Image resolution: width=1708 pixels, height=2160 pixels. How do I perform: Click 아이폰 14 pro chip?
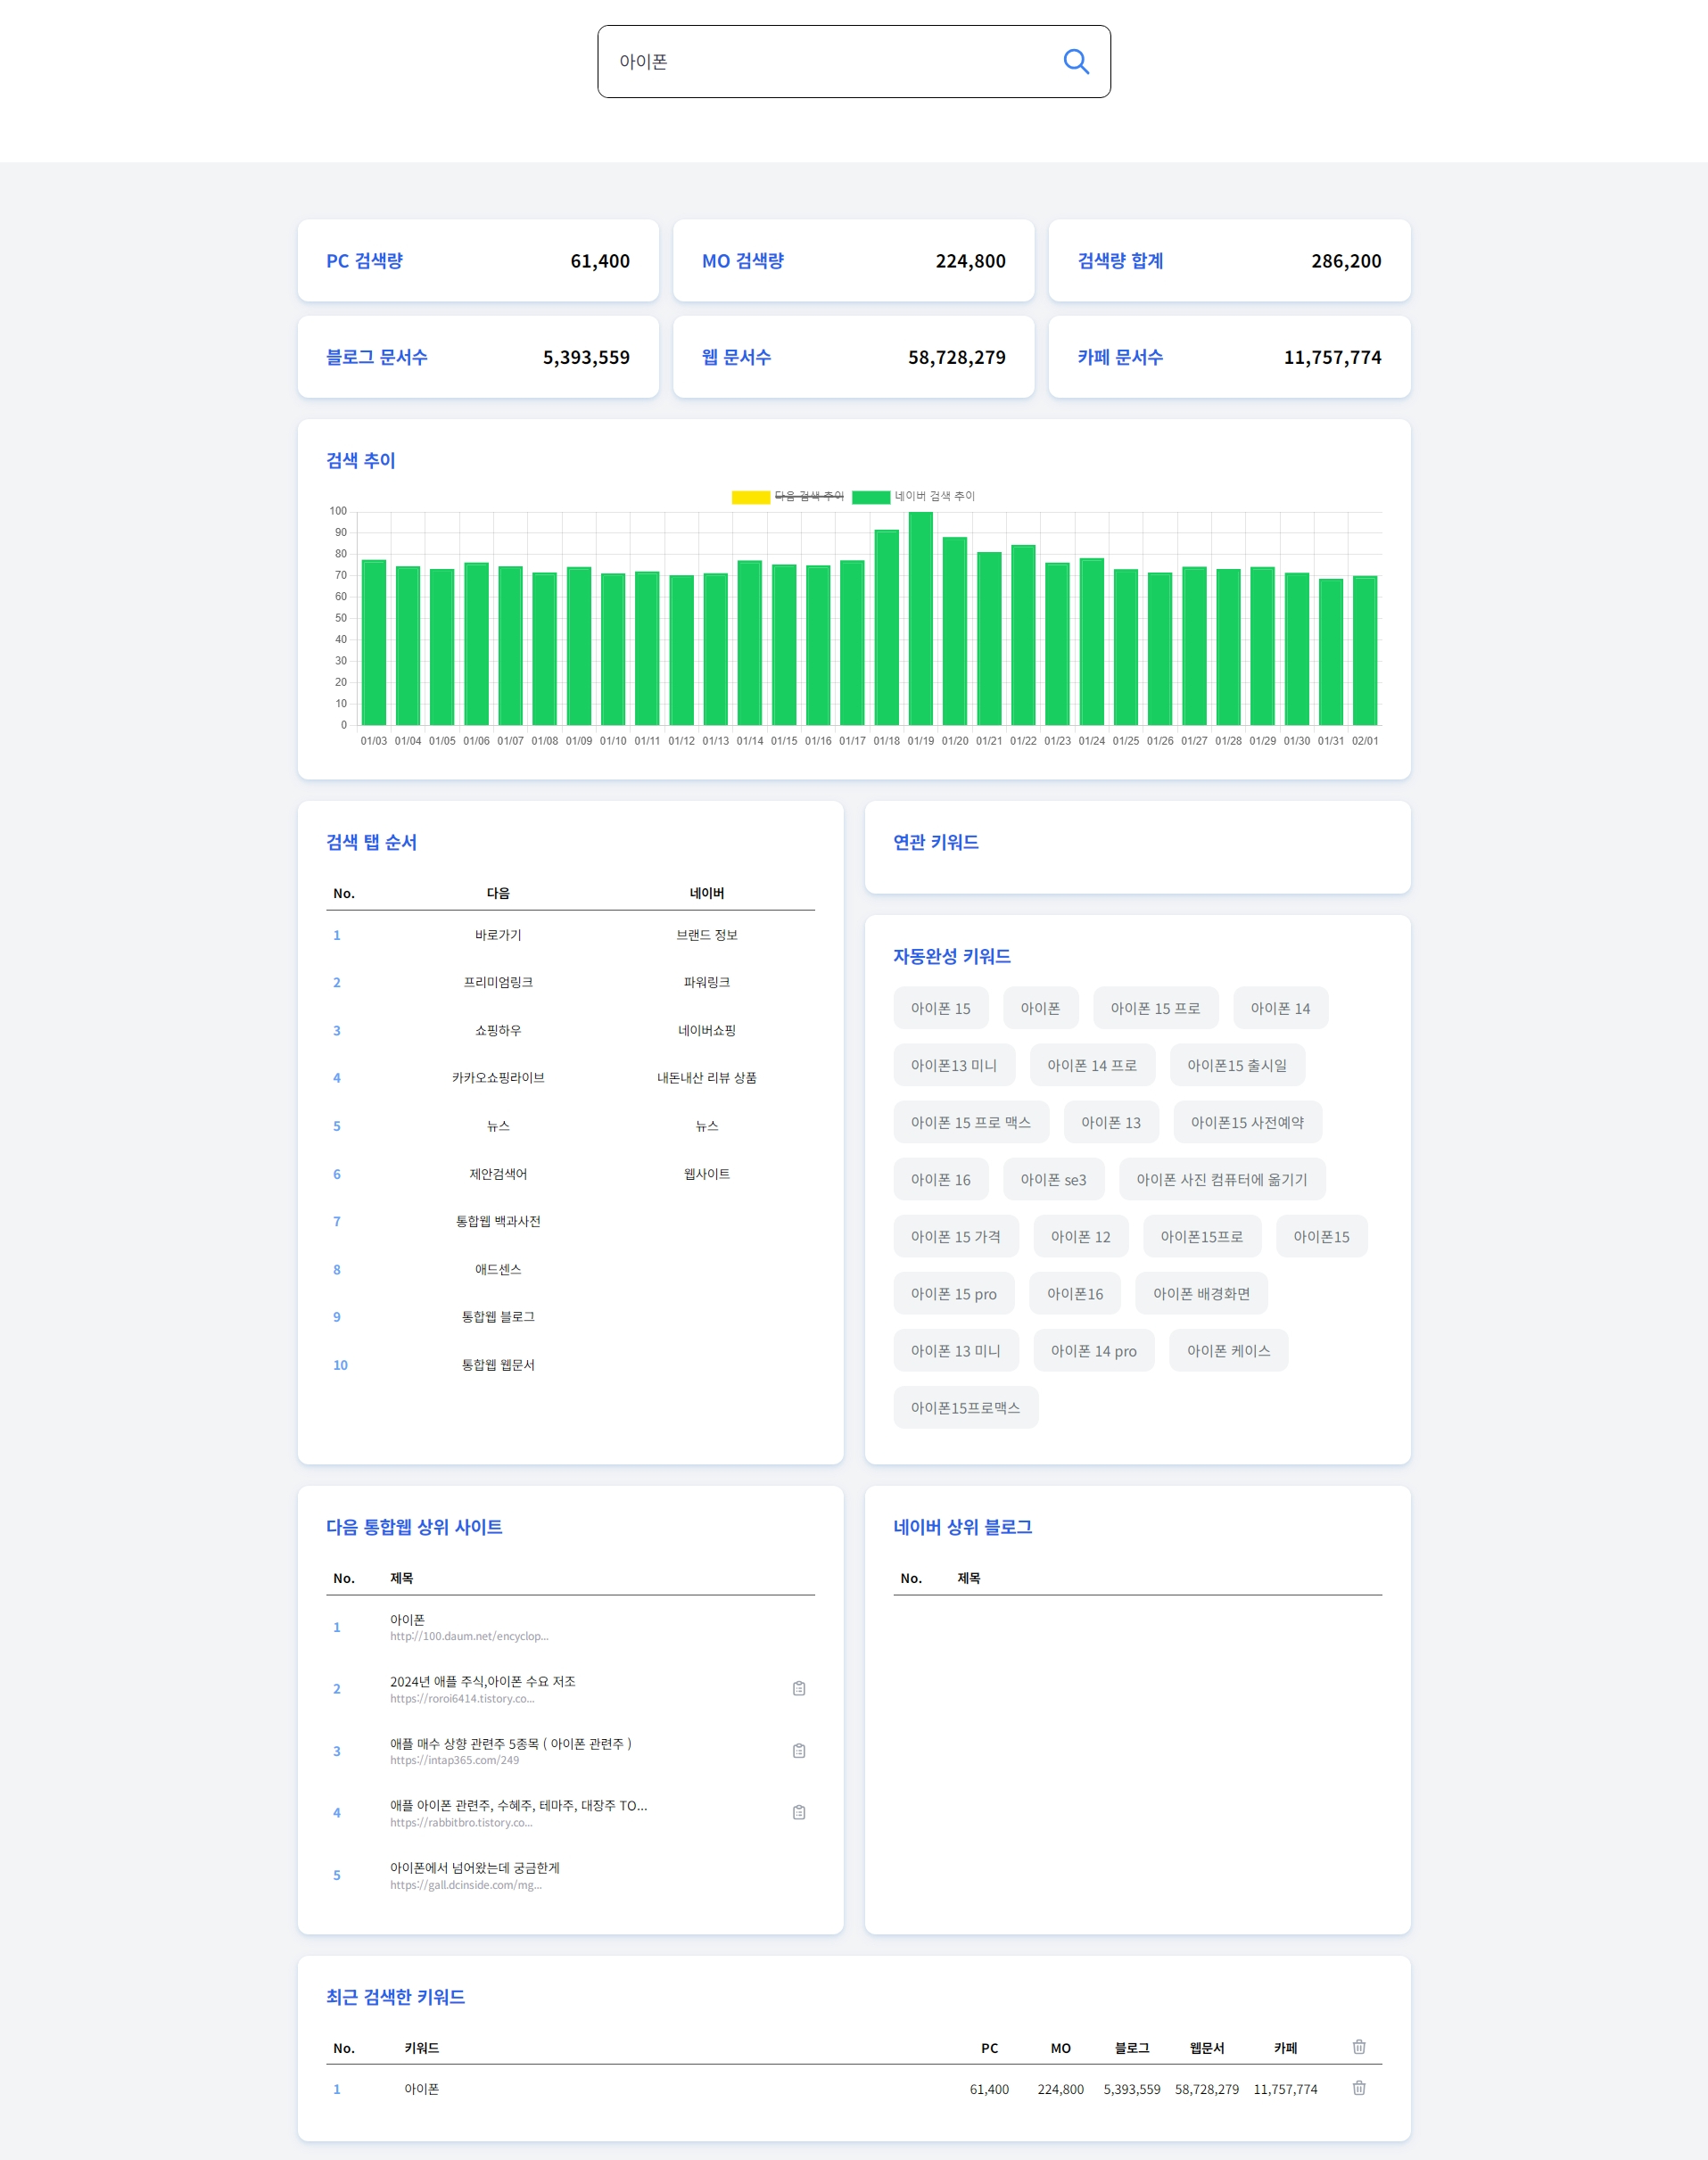click(1094, 1350)
